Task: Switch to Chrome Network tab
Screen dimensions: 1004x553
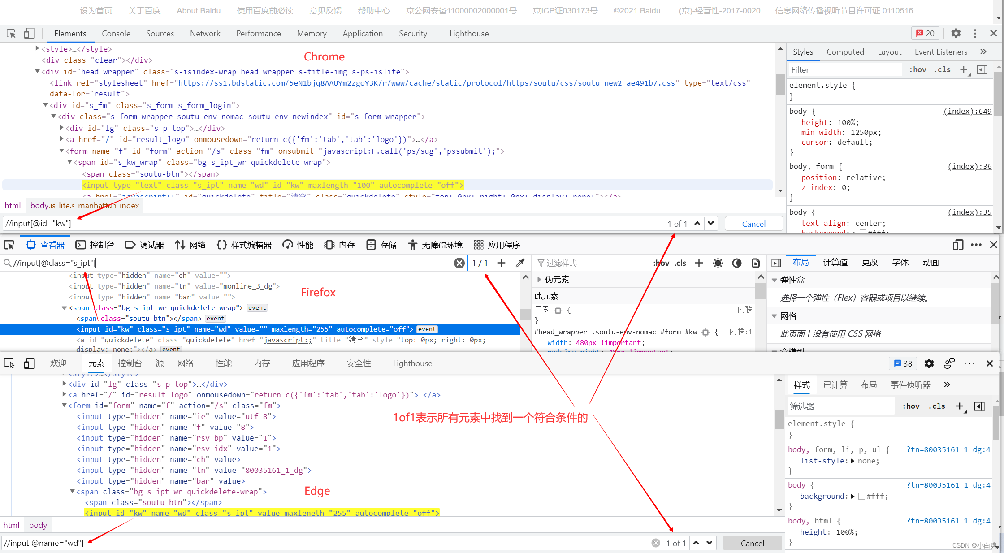Action: [x=205, y=34]
